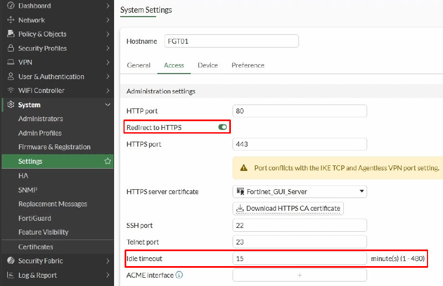Click the Idle timeout field
This screenshot has width=443, height=286.
[x=300, y=258]
